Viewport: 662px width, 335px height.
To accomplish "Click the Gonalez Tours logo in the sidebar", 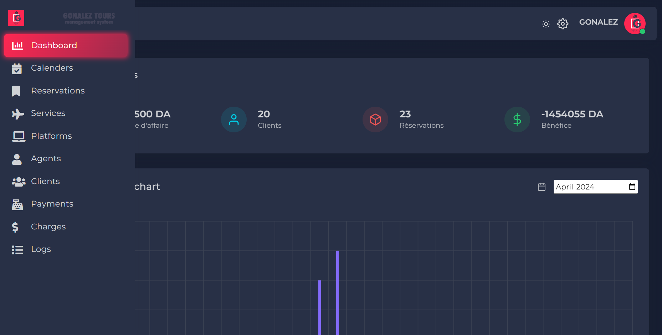I will pos(16,18).
